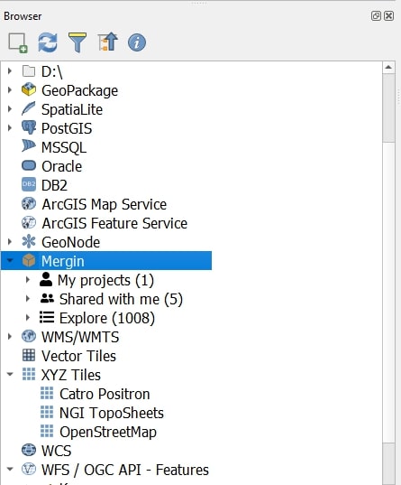401x485 pixels.
Task: Click the scrollbar up arrow
Action: [388, 67]
